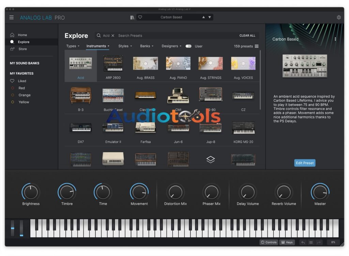
Task: Open the Store section from the sidebar
Action: 22,49
